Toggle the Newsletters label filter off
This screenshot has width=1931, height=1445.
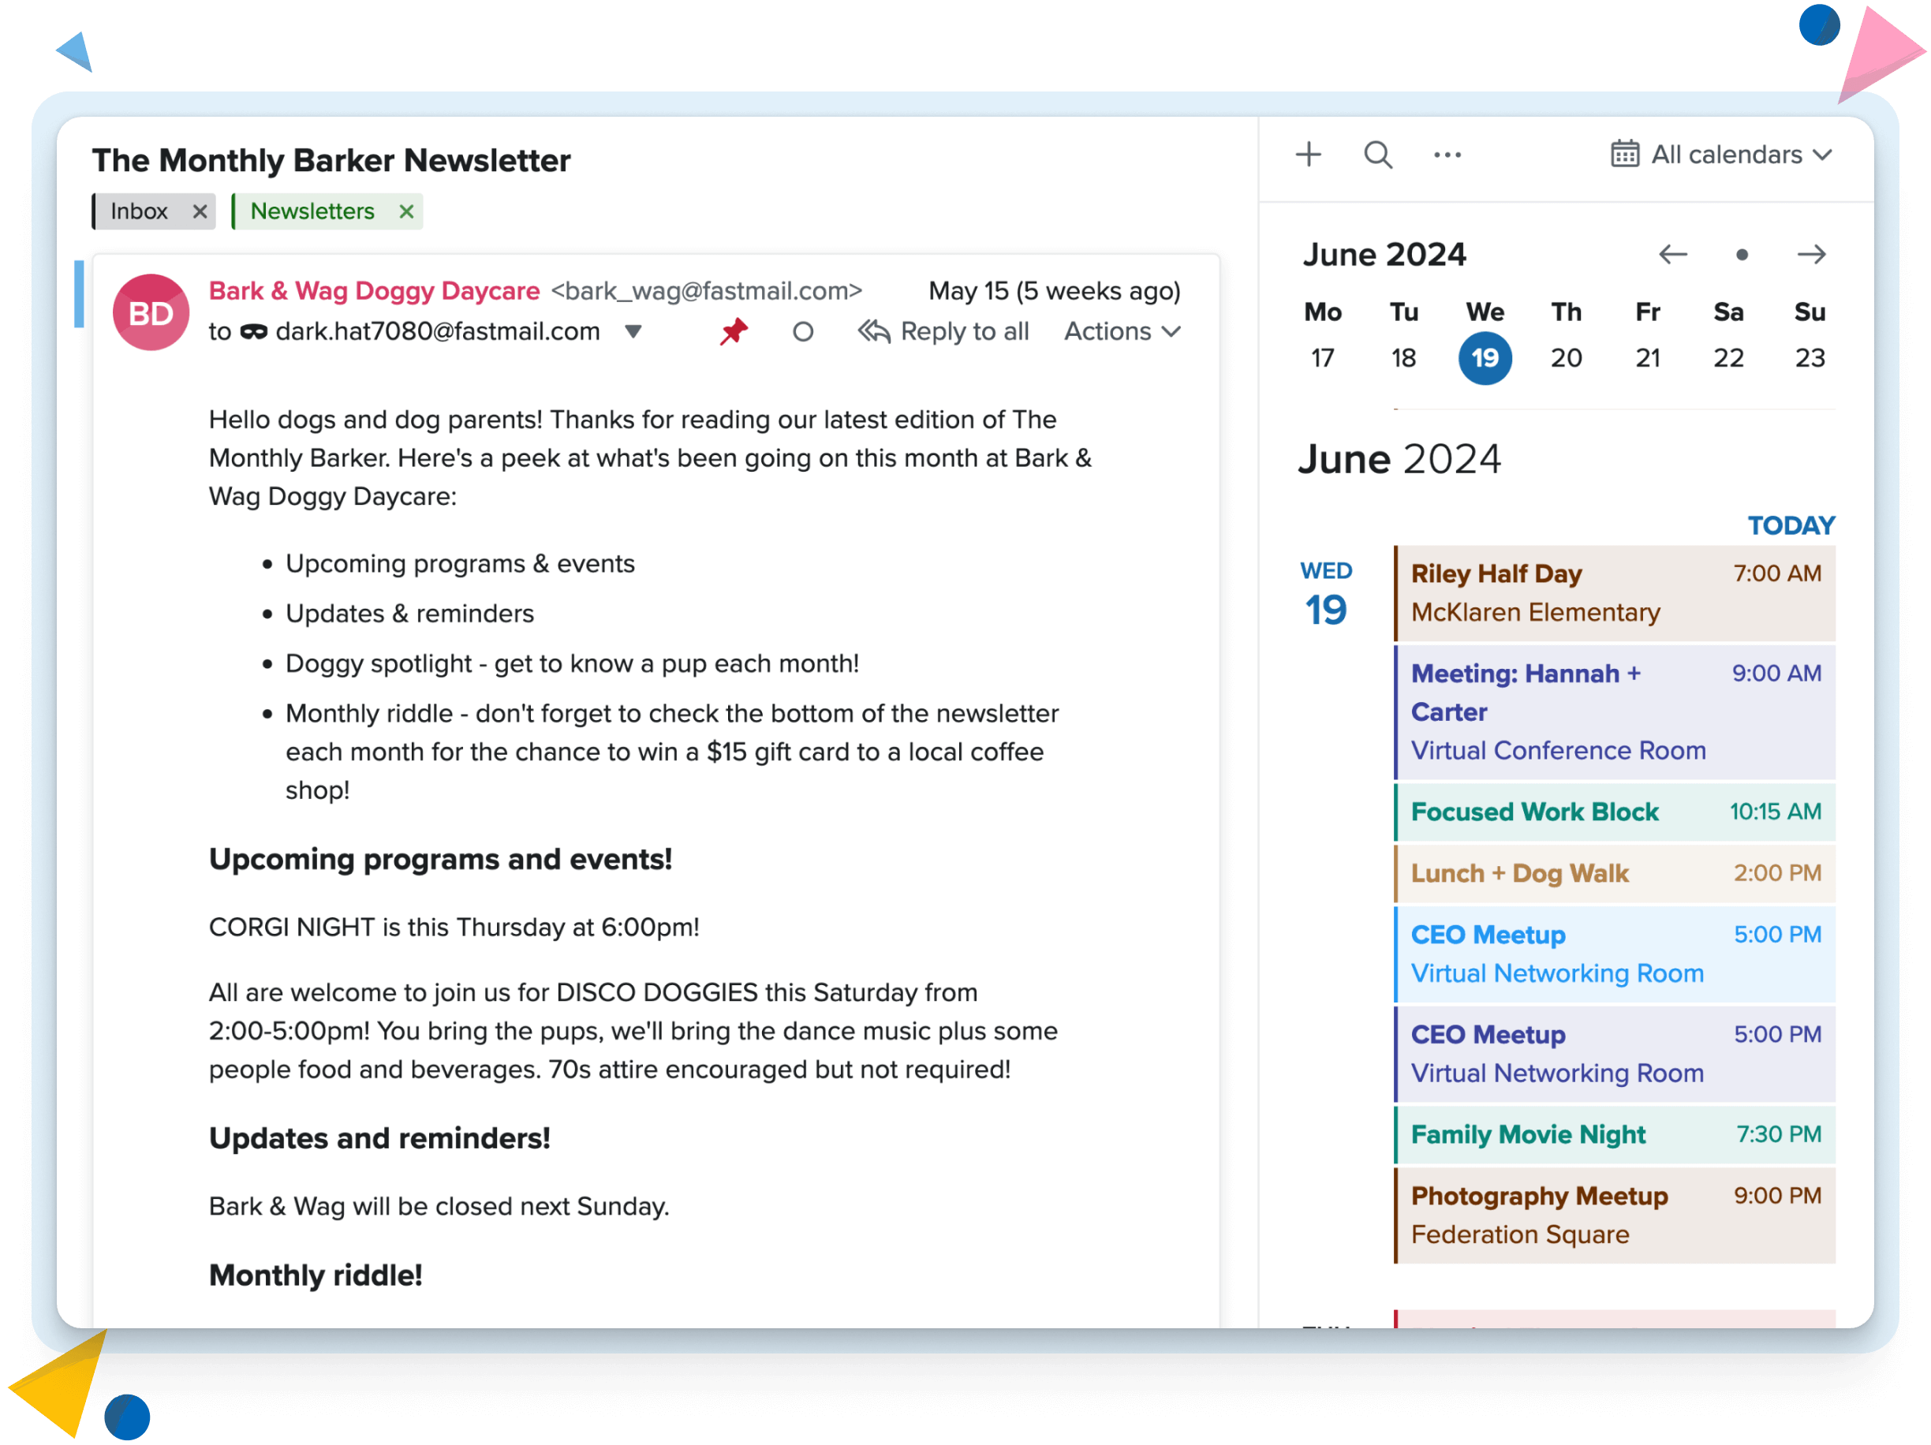pyautogui.click(x=405, y=211)
